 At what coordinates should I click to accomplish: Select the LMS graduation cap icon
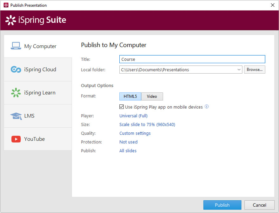[16, 116]
